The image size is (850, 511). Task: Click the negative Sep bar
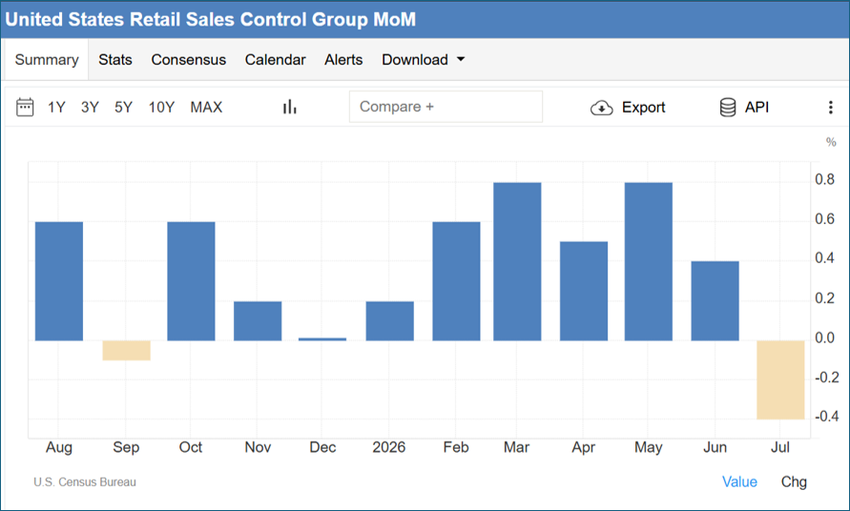[126, 351]
